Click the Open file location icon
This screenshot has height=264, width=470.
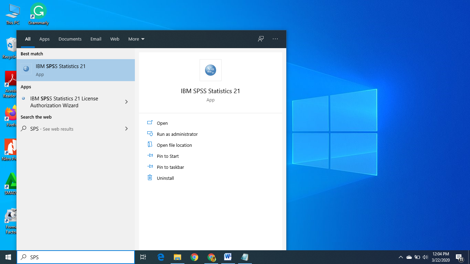click(x=150, y=145)
